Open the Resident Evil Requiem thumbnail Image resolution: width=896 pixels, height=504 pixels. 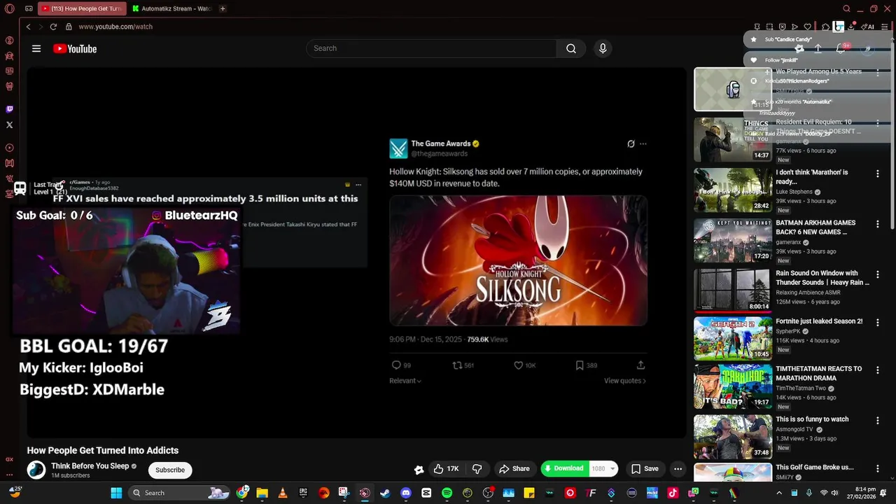point(733,139)
